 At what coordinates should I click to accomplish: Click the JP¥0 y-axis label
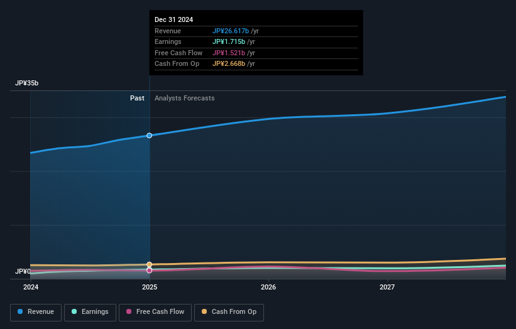click(x=23, y=271)
